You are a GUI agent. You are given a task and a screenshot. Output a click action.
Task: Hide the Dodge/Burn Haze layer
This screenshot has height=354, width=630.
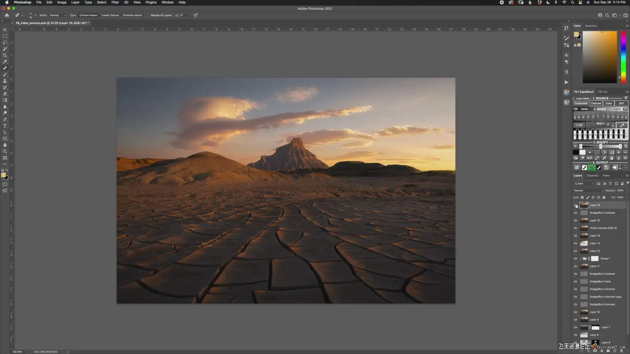click(x=576, y=282)
